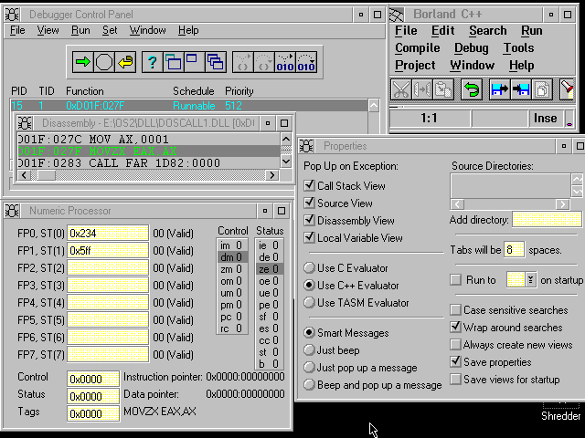Viewport: 585px width, 438px height.
Task: Click the first blue floppy disk arrow icon
Action: [x=499, y=89]
